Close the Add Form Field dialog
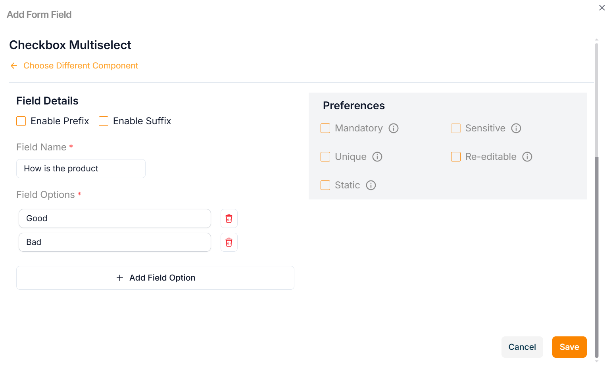Viewport: 607px width, 372px height. click(x=601, y=8)
